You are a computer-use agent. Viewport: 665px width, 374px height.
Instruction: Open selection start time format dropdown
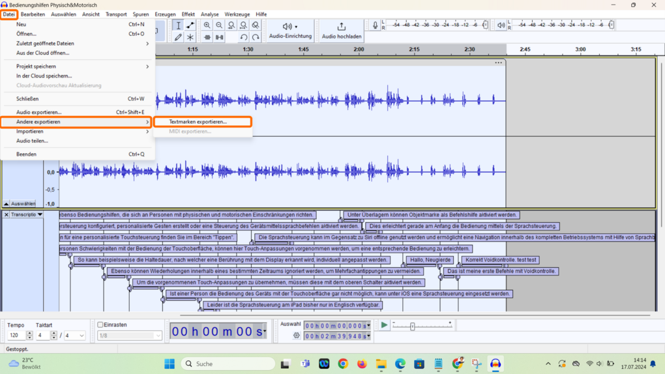click(x=368, y=326)
